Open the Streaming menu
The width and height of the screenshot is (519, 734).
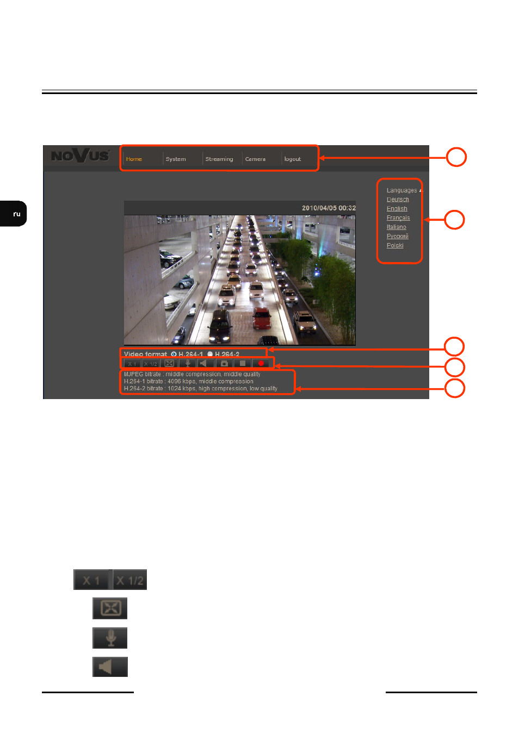[x=219, y=159]
